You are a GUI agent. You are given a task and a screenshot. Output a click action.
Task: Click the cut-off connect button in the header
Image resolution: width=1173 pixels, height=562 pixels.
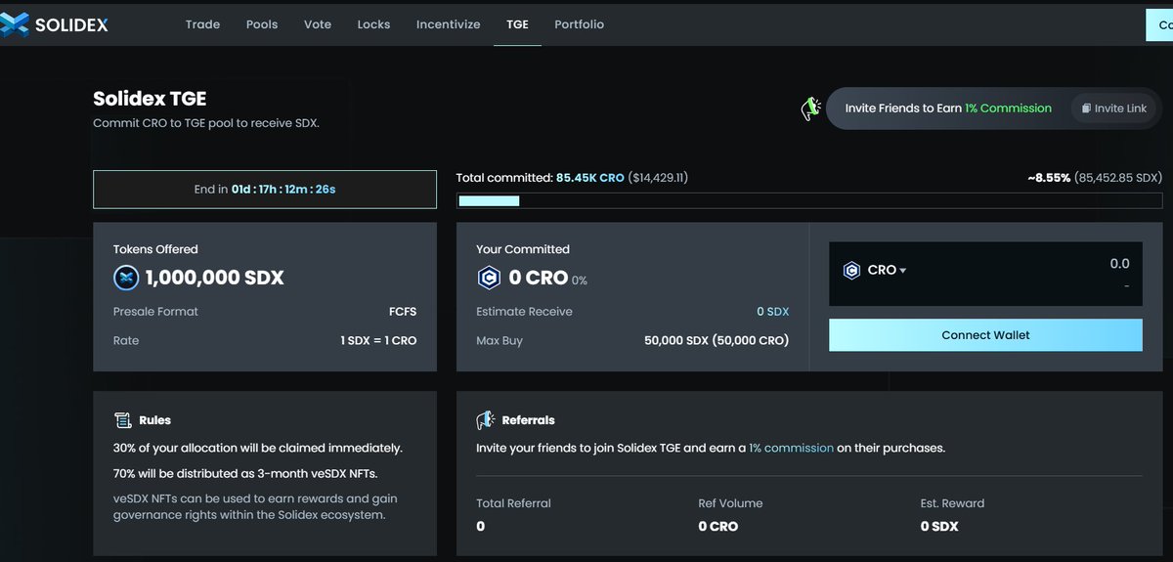point(1159,24)
